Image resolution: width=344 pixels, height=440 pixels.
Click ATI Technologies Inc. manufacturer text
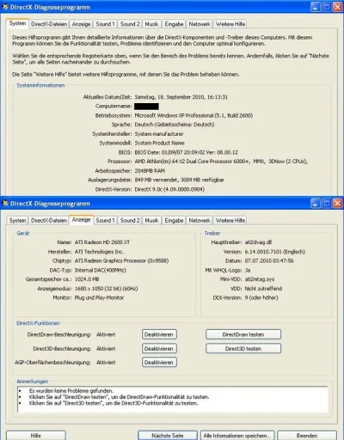pyautogui.click(x=99, y=252)
